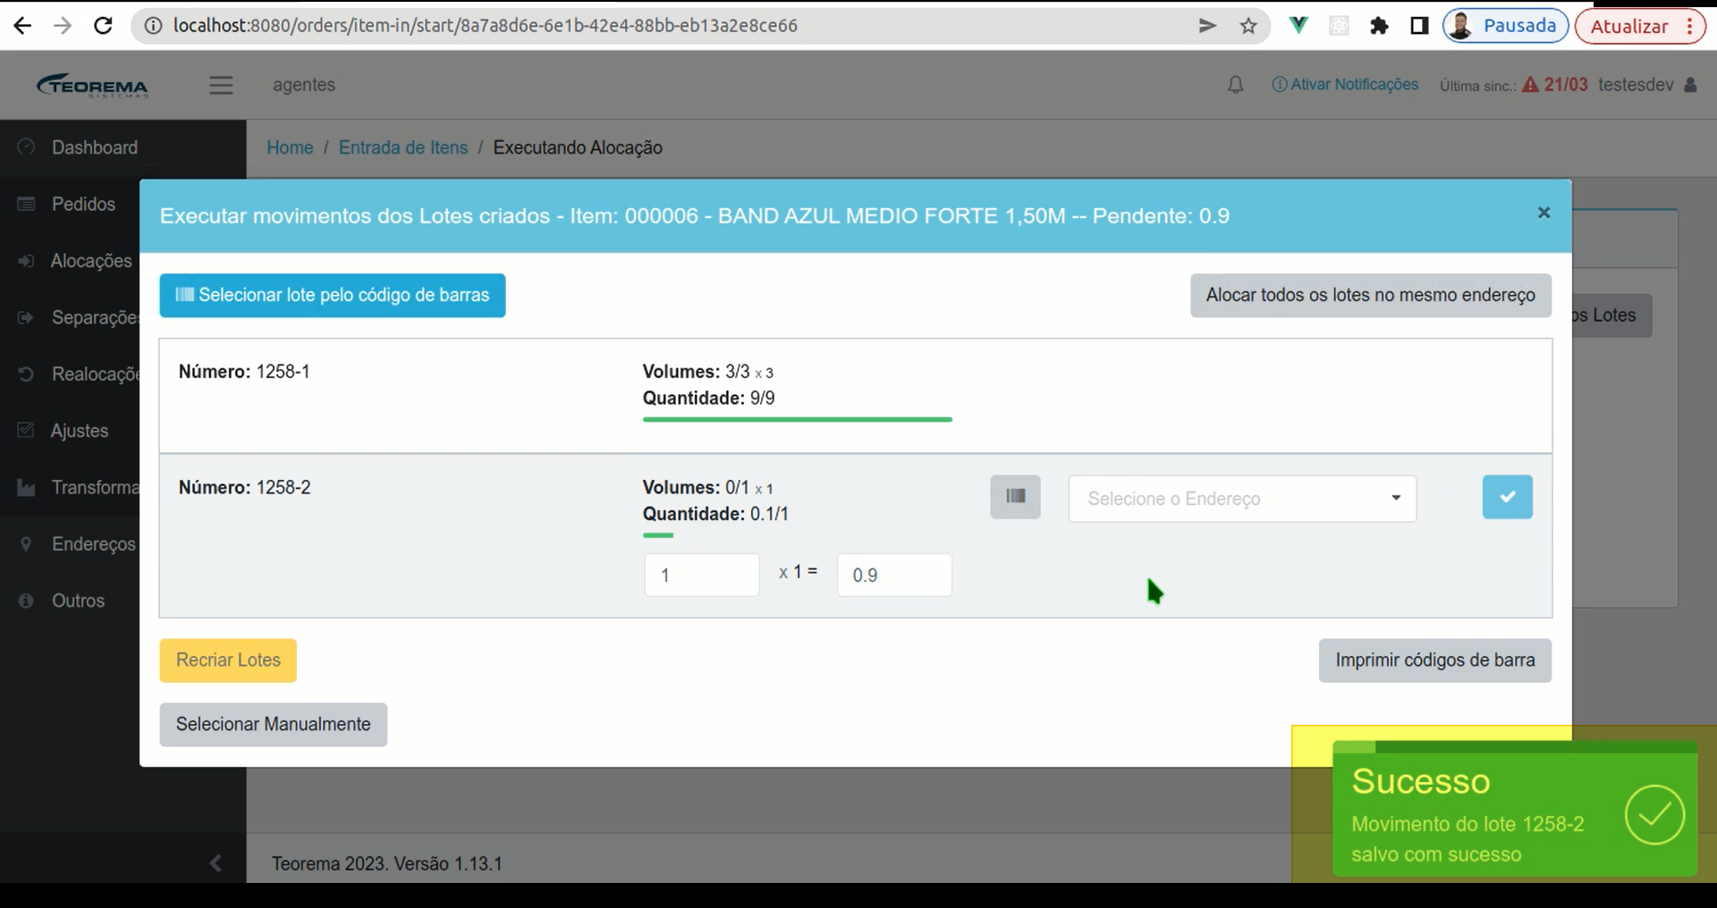The height and width of the screenshot is (908, 1717).
Task: Go to Entrada de Itens breadcrumb
Action: click(x=403, y=147)
